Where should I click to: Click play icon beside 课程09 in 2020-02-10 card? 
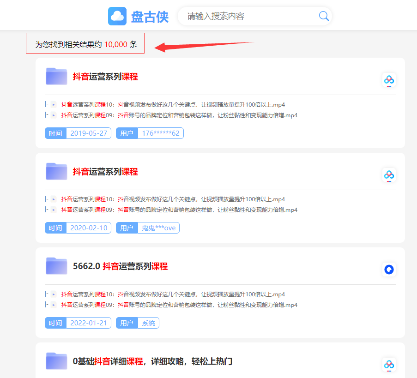point(54,210)
